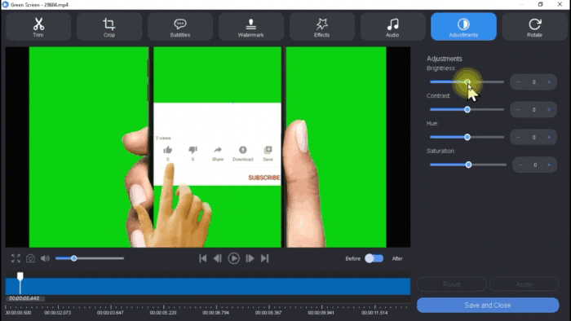Click the Save and Close button
571x321 pixels.
488,306
